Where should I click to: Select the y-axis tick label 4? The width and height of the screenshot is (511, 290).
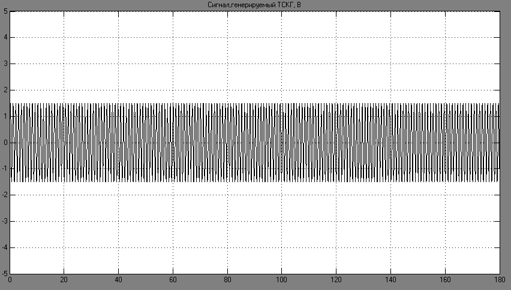(x=5, y=37)
